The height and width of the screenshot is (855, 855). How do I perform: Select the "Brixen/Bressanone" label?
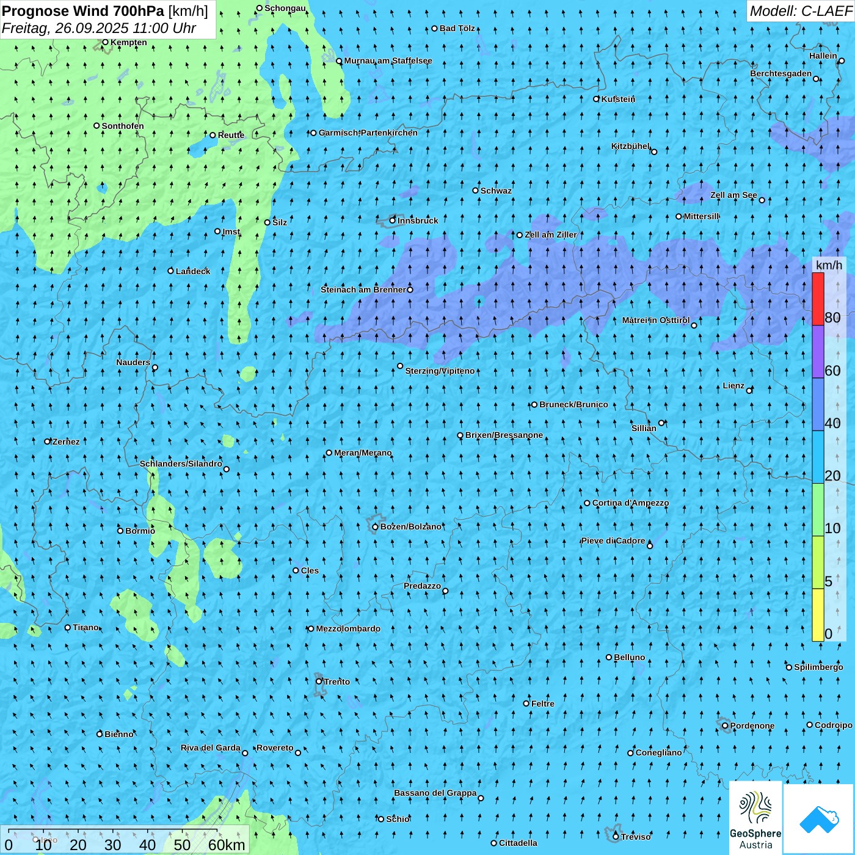(x=504, y=435)
